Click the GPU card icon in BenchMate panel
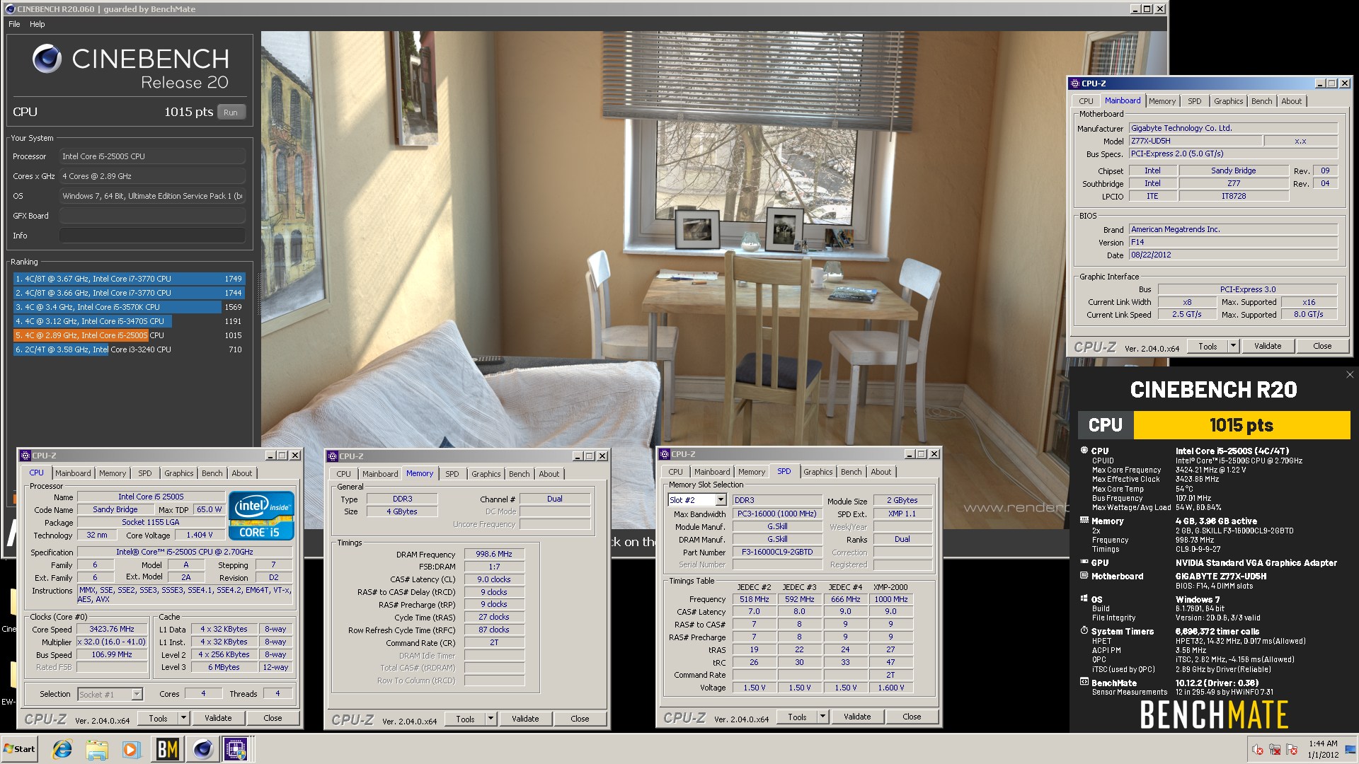 pos(1084,562)
